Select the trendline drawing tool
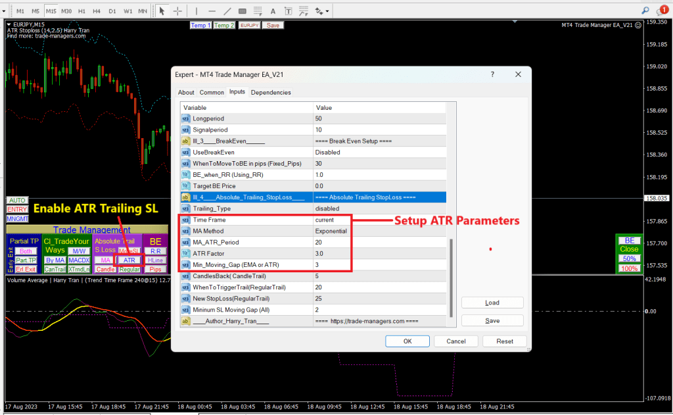This screenshot has width=673, height=415. [x=228, y=11]
